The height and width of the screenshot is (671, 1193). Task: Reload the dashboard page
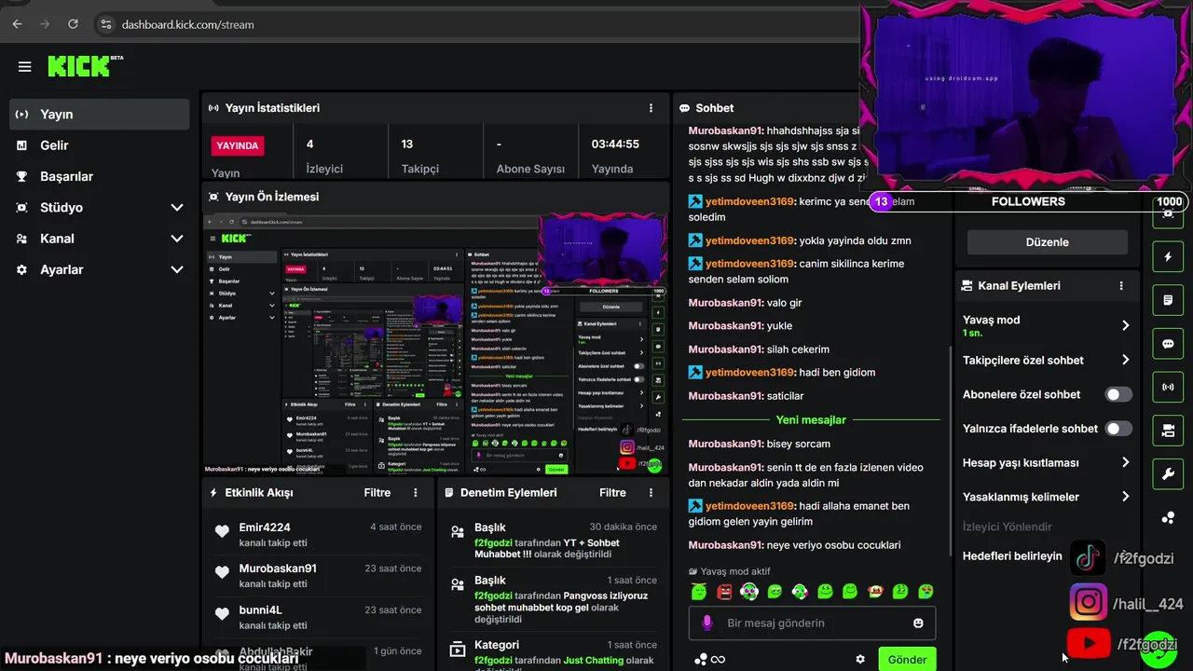73,24
